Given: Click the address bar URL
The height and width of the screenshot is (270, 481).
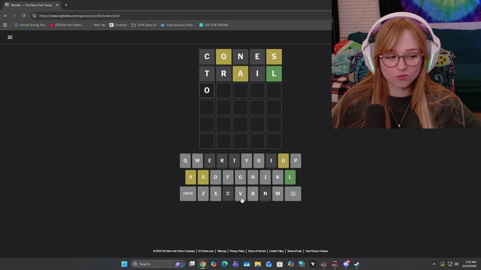Looking at the screenshot, I should (x=79, y=16).
